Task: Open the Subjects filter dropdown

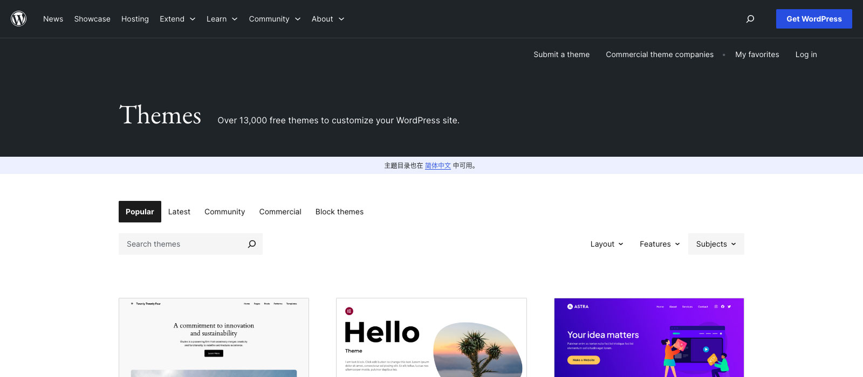Action: coord(716,244)
